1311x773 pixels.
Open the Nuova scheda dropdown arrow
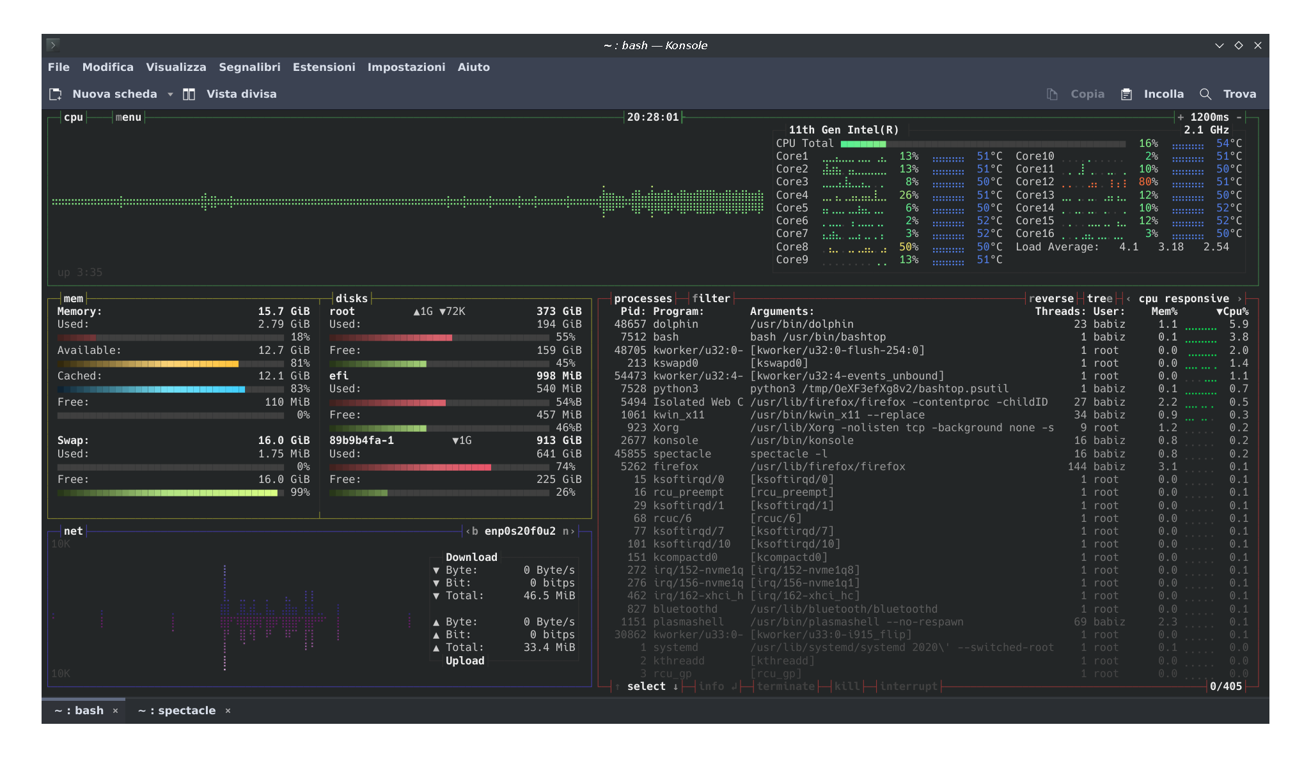(170, 94)
